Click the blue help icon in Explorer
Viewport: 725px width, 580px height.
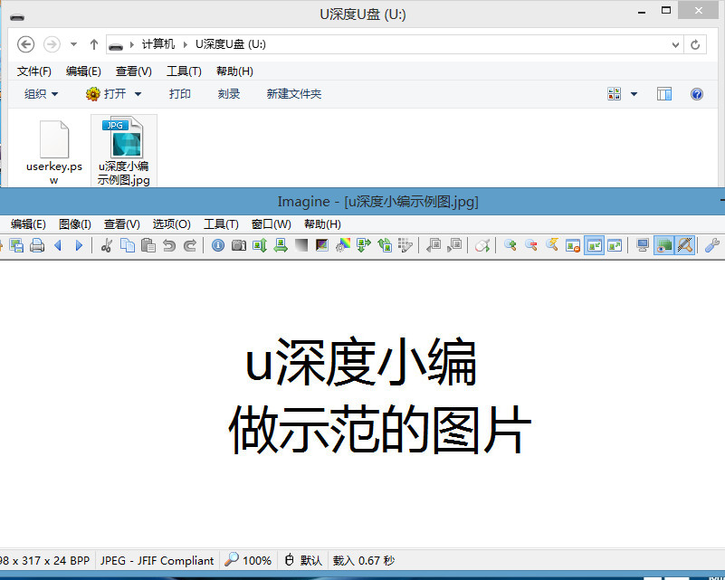click(x=697, y=94)
